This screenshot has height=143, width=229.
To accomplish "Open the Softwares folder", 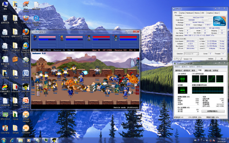I will 15,88.
